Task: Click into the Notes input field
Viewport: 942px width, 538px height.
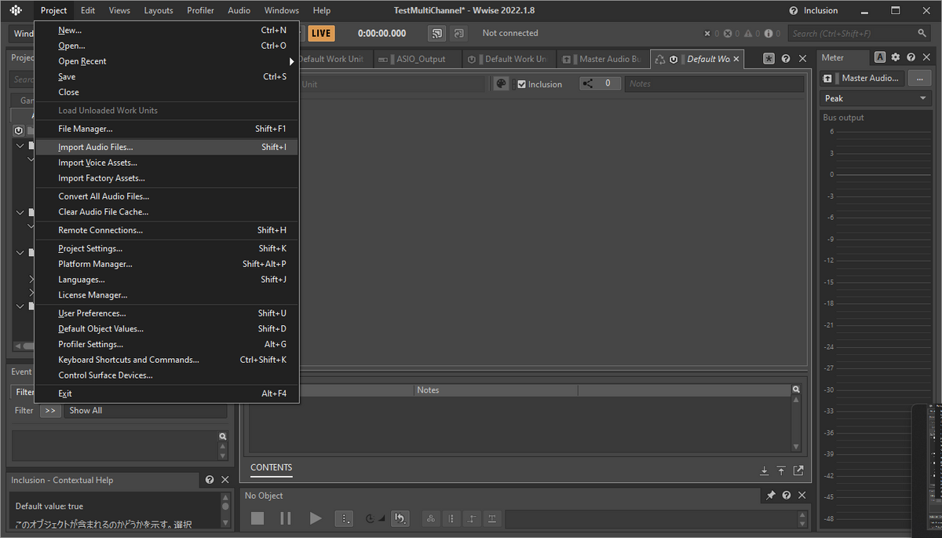Action: click(714, 84)
